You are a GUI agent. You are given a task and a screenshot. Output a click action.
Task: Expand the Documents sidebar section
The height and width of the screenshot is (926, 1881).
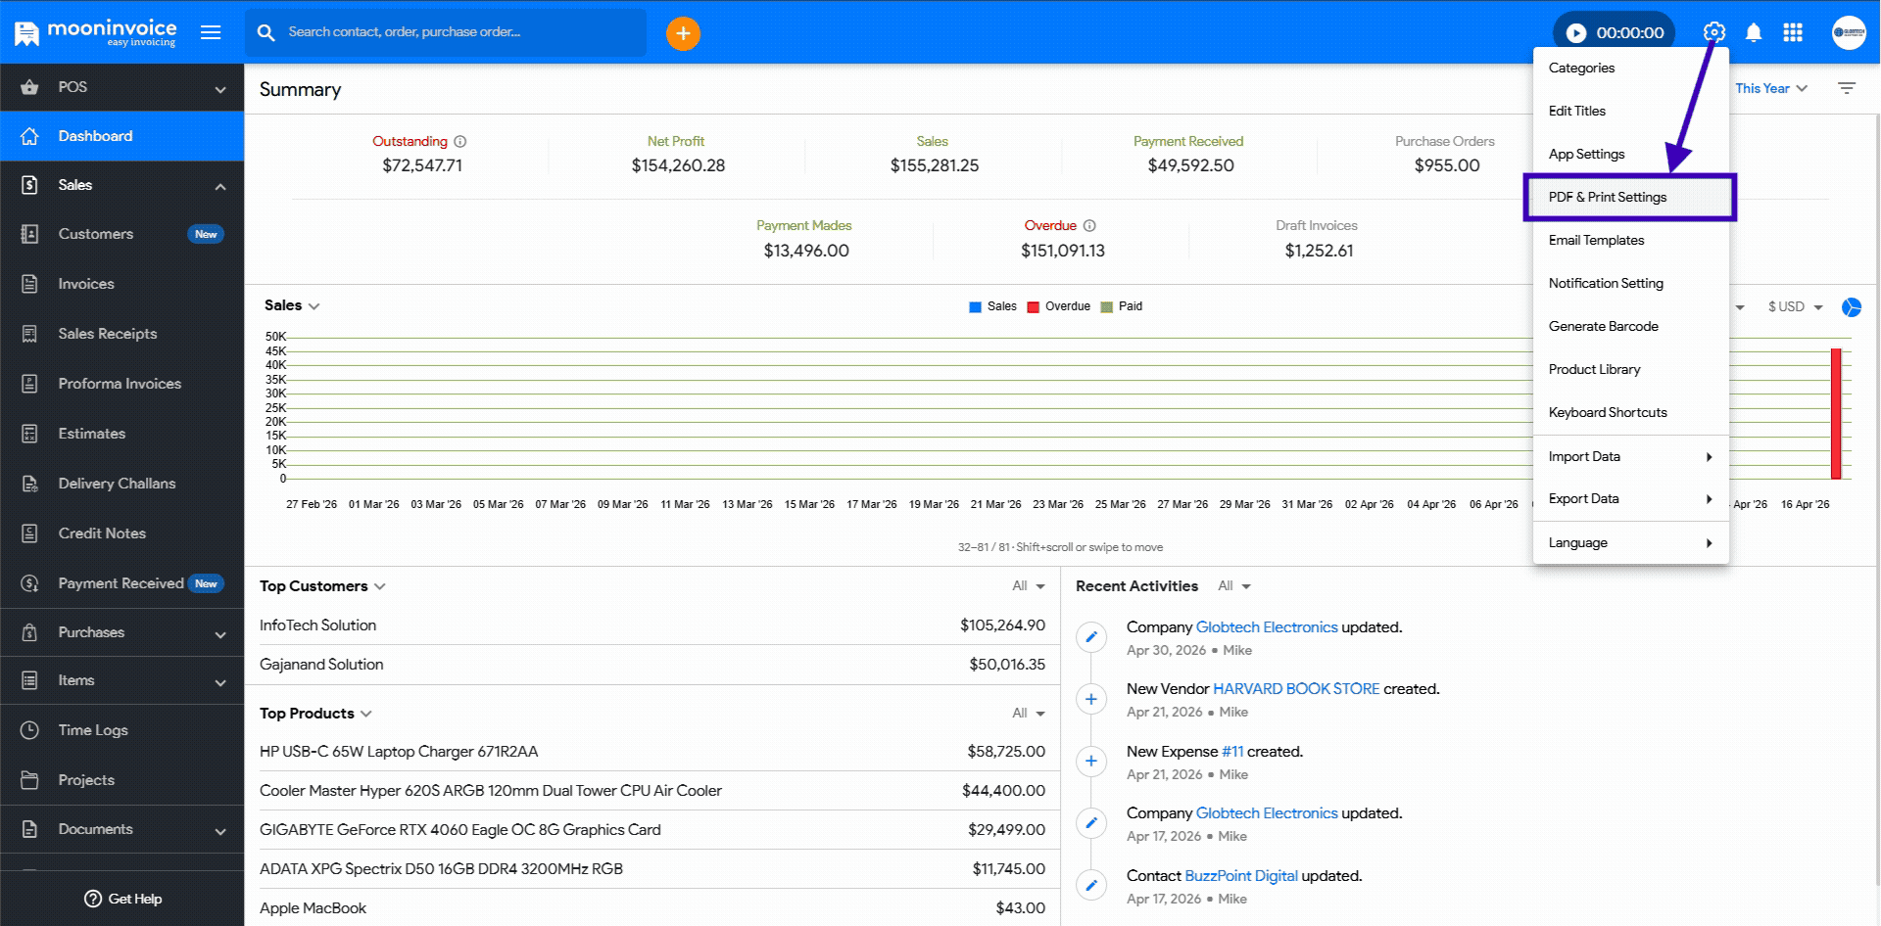[220, 832]
